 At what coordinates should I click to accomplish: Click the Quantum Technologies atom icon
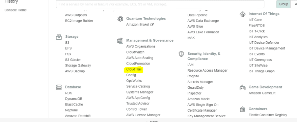tap(120, 19)
